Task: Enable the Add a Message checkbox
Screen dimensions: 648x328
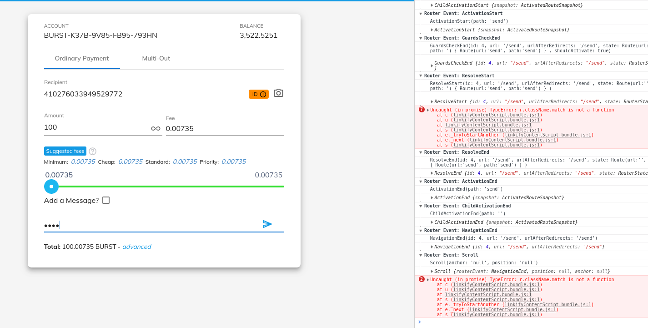Action: [x=105, y=200]
